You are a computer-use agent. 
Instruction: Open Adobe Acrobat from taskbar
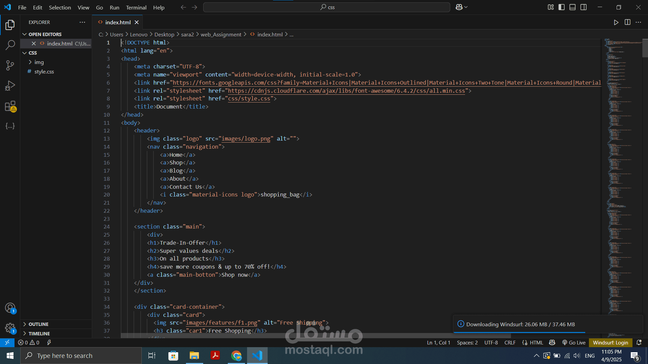(x=215, y=356)
